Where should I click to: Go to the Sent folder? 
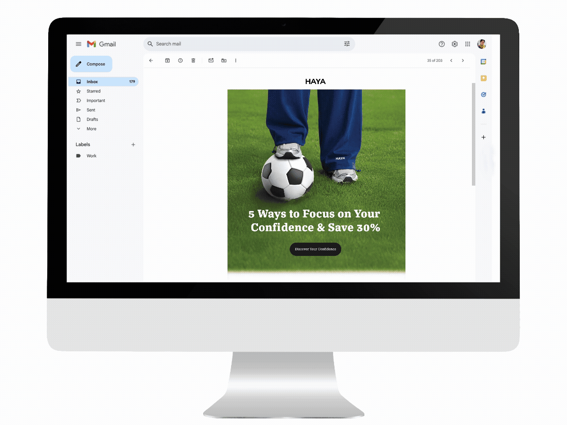click(90, 110)
